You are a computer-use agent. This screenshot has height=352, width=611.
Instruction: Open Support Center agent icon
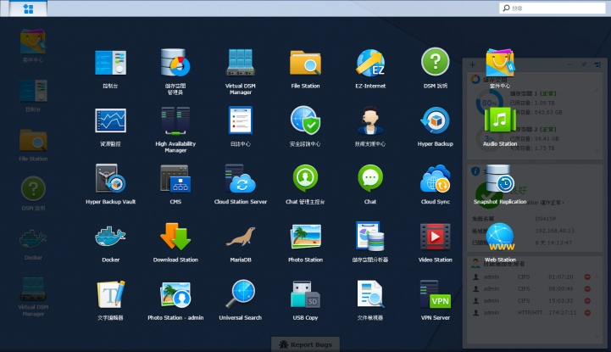tap(370, 120)
